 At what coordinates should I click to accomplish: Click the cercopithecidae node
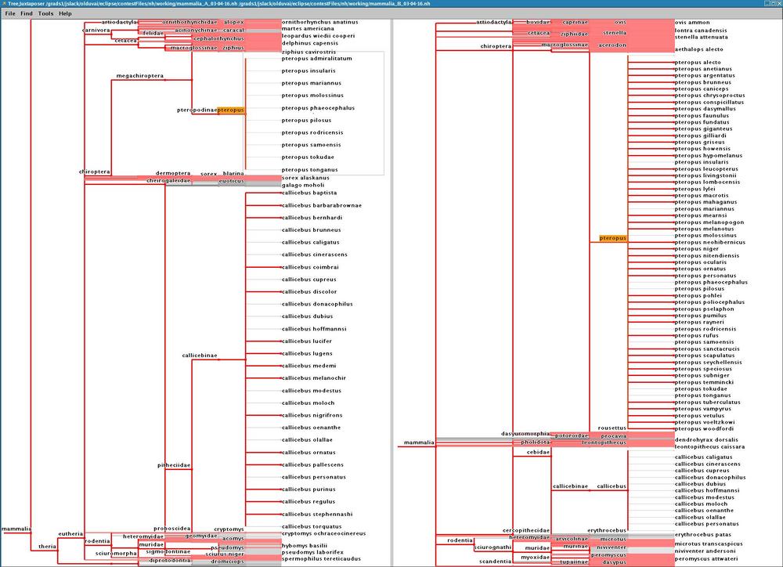526,530
